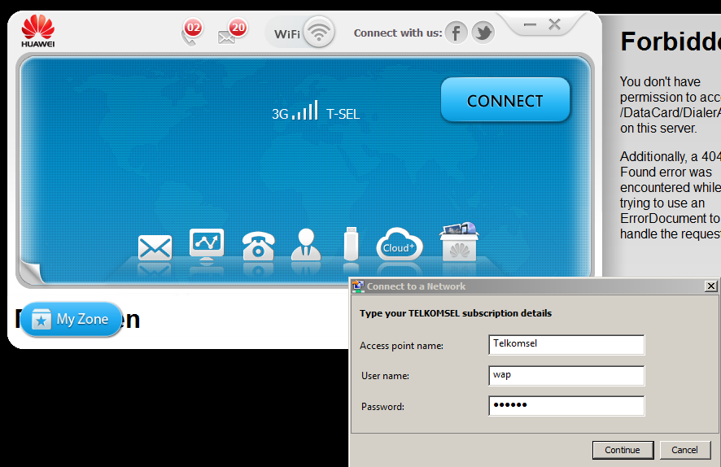The image size is (721, 467).
Task: Open the SMS envelope icon in dock
Action: [155, 248]
